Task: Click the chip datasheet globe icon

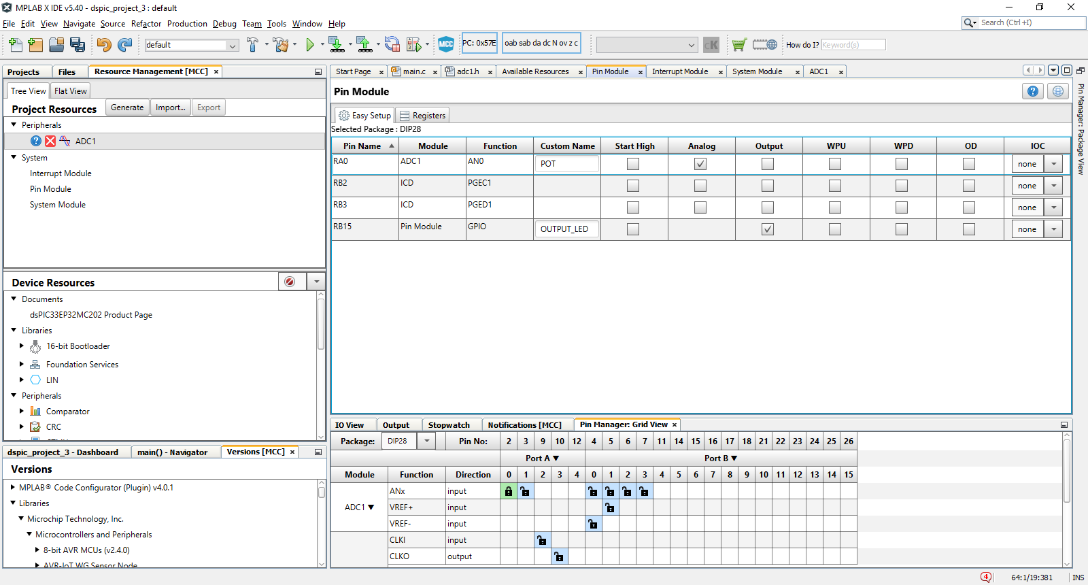Action: point(764,45)
